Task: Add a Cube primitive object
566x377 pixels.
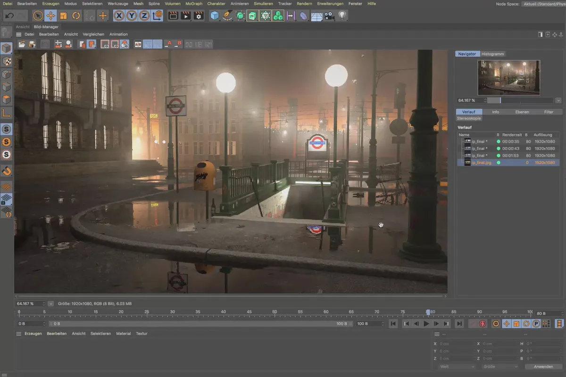Action: pyautogui.click(x=215, y=16)
